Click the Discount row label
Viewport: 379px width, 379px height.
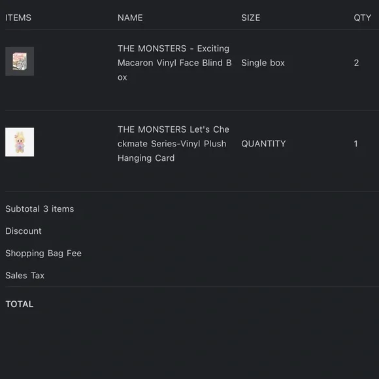tap(24, 231)
